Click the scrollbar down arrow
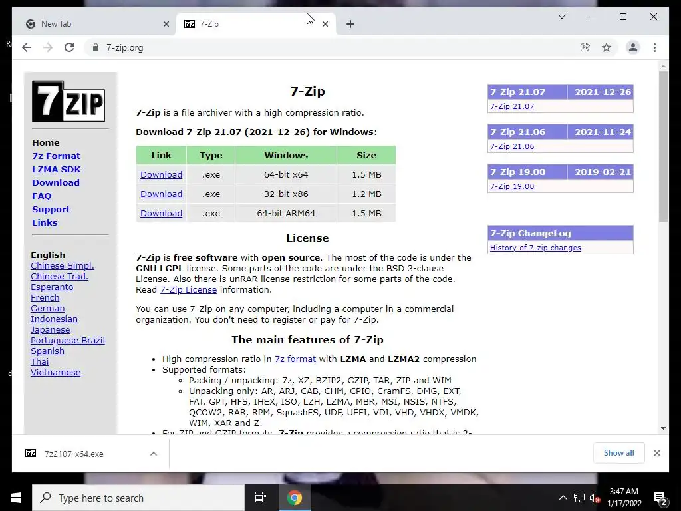 663,428
